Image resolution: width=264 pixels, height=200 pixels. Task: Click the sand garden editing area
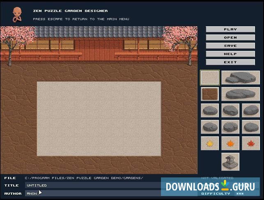click(x=99, y=119)
